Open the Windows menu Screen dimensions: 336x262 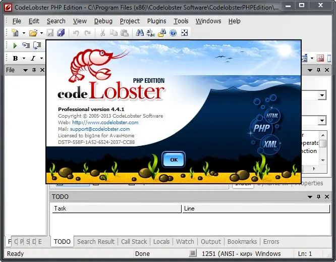pos(208,21)
